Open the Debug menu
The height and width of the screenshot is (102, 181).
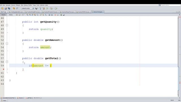tap(26, 5)
